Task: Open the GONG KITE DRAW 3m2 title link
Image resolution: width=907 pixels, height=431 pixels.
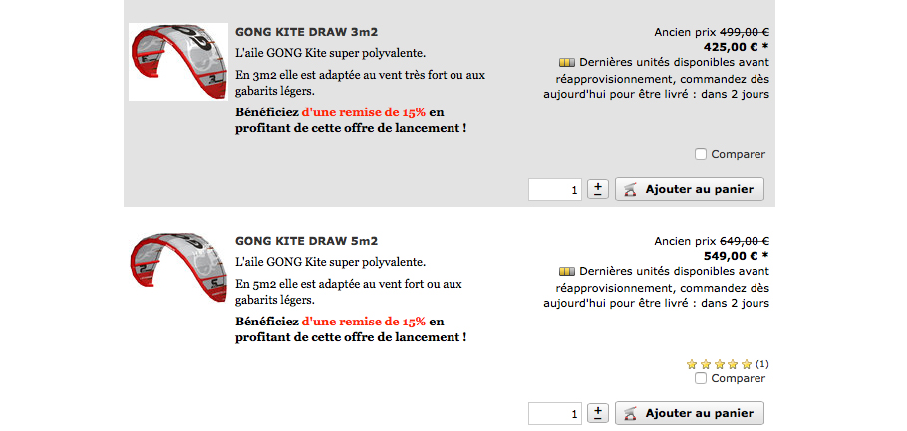Action: pos(307,32)
